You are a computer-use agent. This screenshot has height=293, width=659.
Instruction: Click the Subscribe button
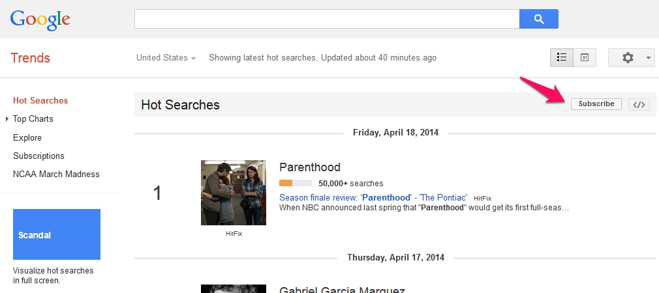(x=596, y=104)
